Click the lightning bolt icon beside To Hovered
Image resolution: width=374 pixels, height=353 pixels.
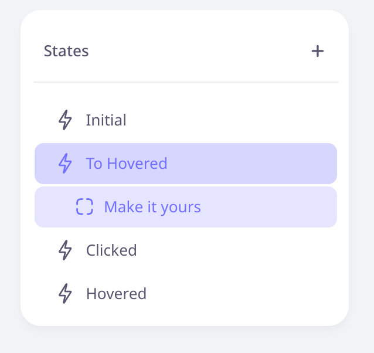65,164
